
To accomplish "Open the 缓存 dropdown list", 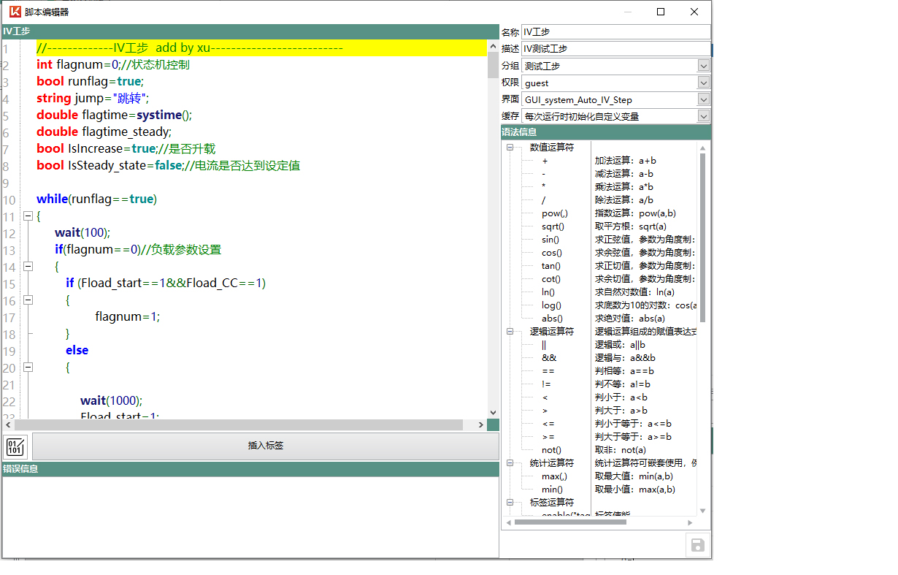I will click(703, 116).
